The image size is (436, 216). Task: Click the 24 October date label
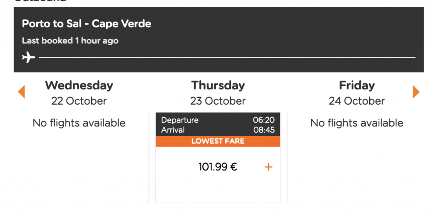point(357,101)
